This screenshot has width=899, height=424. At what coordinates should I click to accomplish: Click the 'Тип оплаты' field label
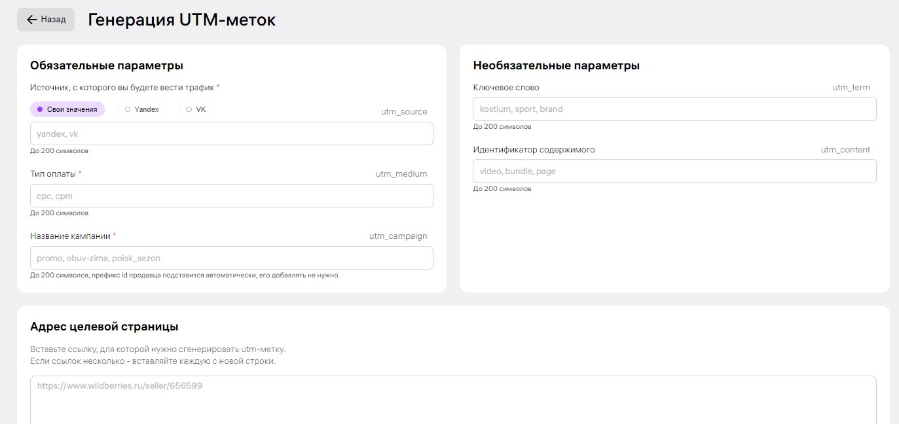(53, 174)
